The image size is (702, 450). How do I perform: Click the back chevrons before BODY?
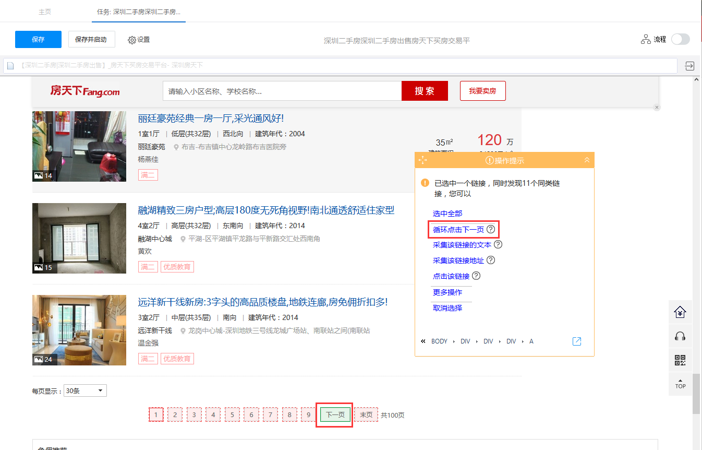pyautogui.click(x=423, y=341)
